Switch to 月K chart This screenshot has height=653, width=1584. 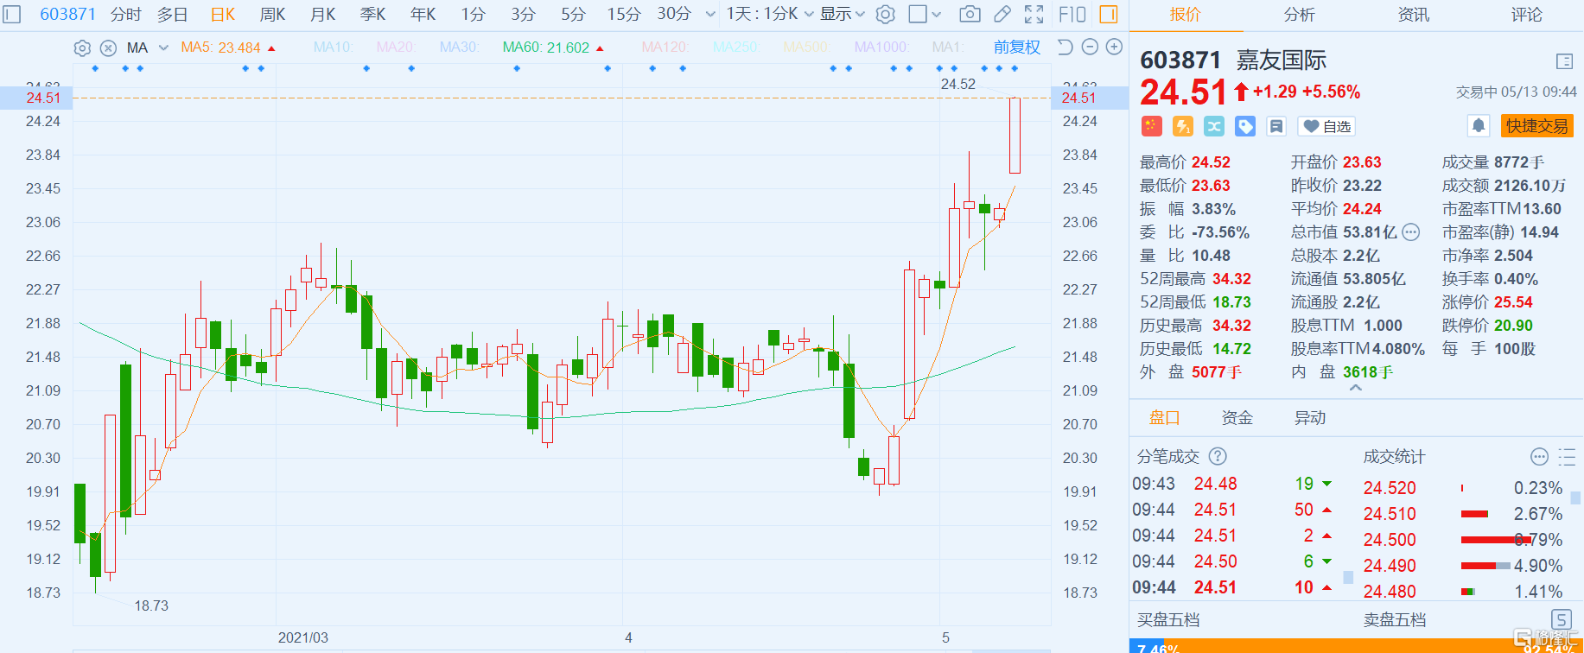[x=322, y=14]
